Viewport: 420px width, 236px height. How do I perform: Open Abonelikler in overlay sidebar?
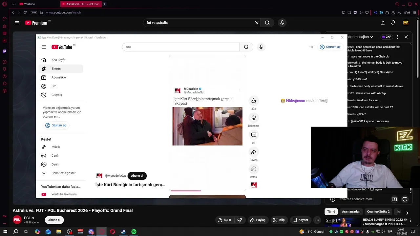(x=61, y=77)
